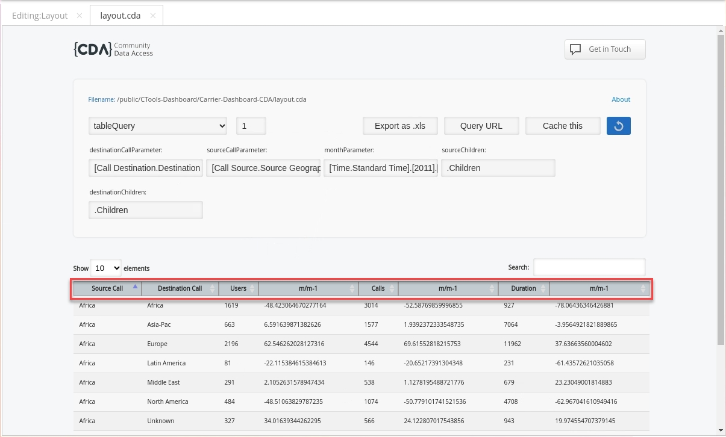Close the Editing:Layout tab
726x437 pixels.
[80, 16]
